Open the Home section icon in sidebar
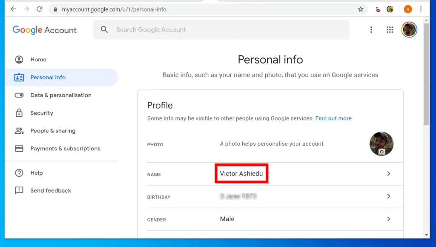Viewport: 436px width, 247px height. (x=19, y=60)
